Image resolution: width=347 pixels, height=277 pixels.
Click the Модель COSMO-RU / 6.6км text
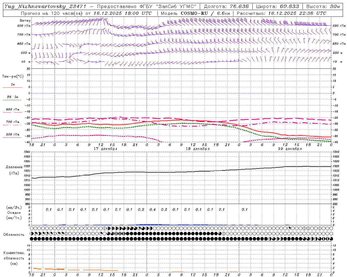(195, 13)
